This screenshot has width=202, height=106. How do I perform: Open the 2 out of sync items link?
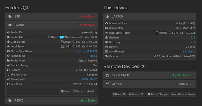tap(86, 51)
